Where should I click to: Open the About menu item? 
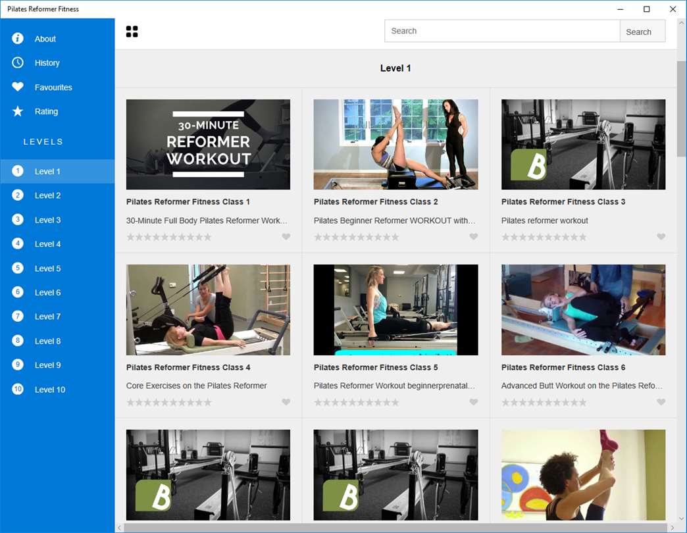click(57, 39)
